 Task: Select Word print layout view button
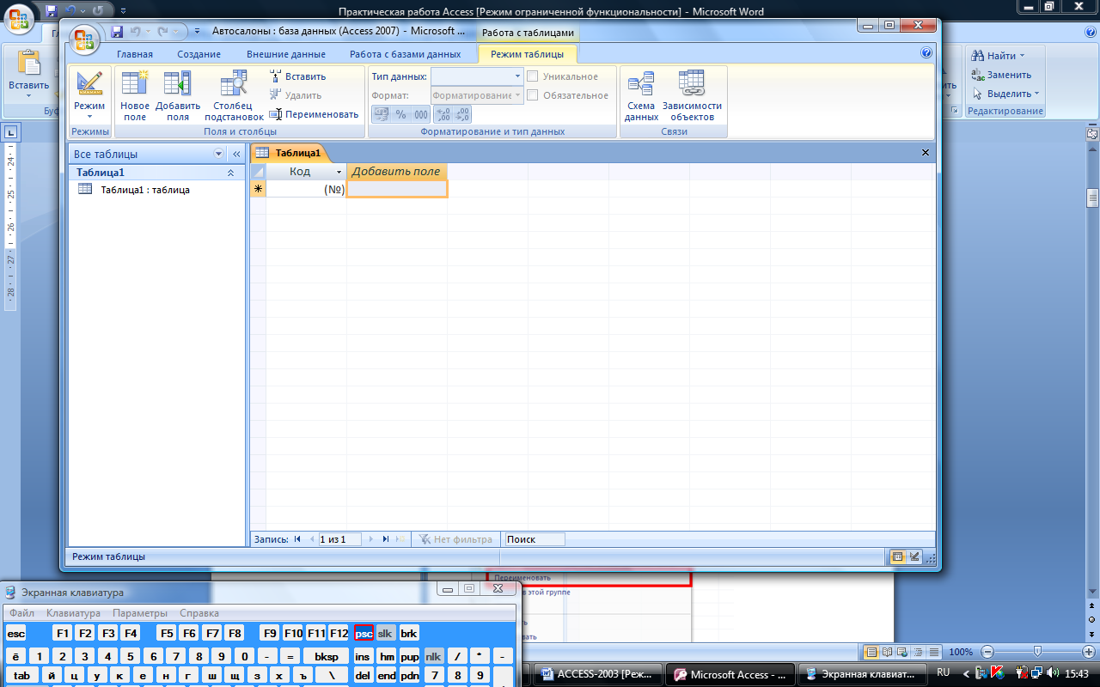[871, 652]
